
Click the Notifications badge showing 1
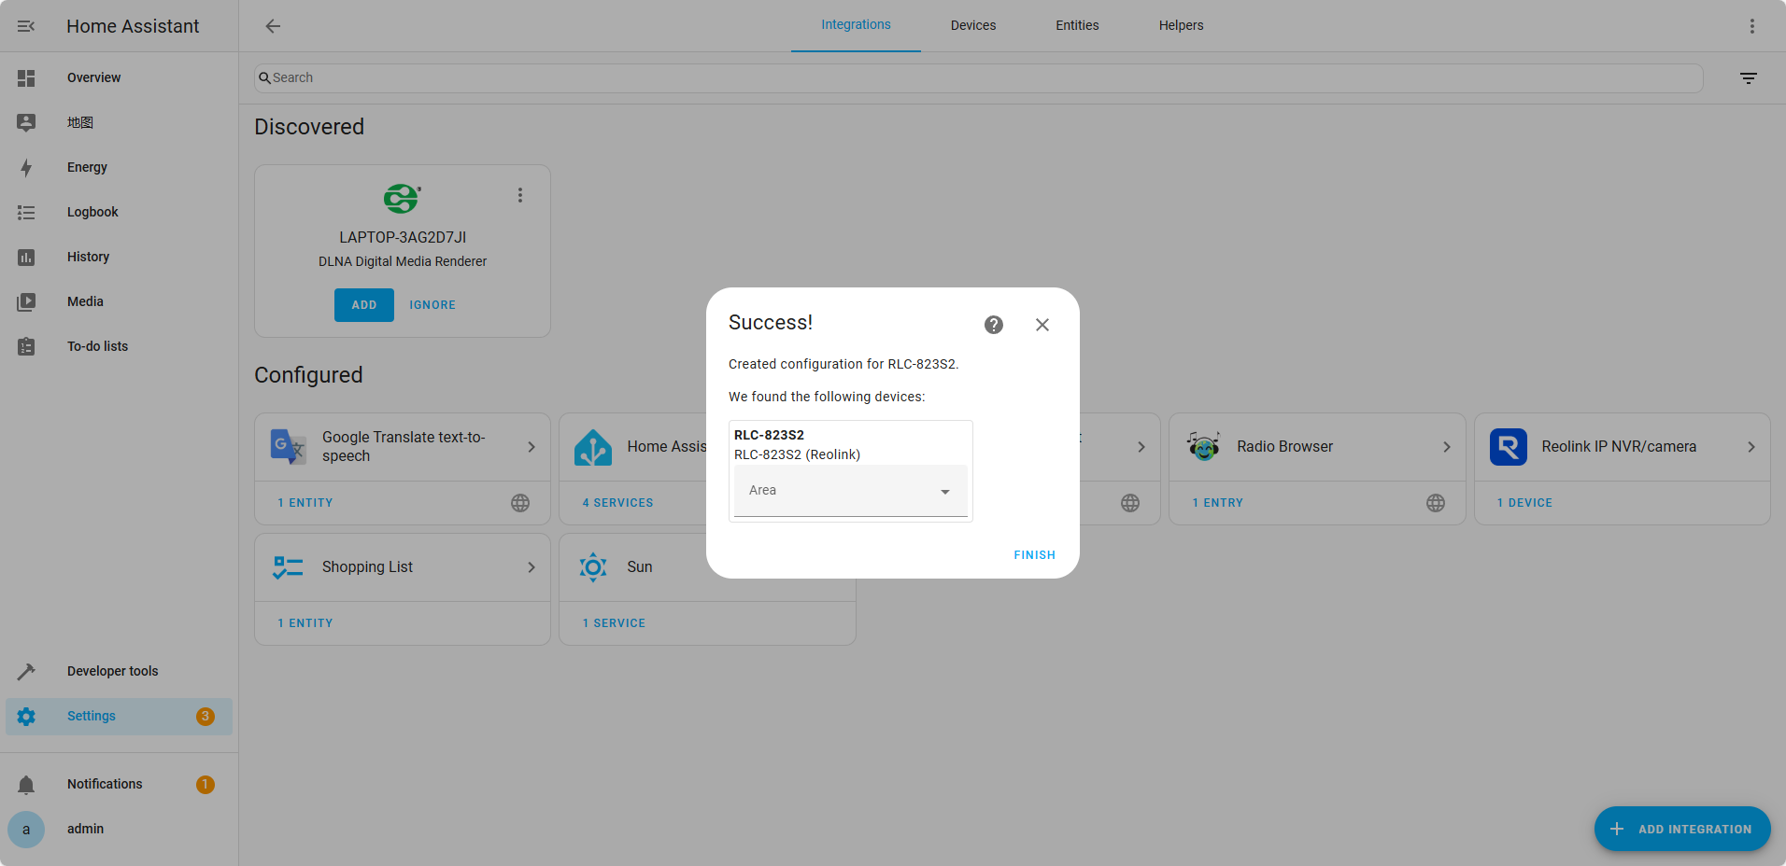[x=206, y=785]
